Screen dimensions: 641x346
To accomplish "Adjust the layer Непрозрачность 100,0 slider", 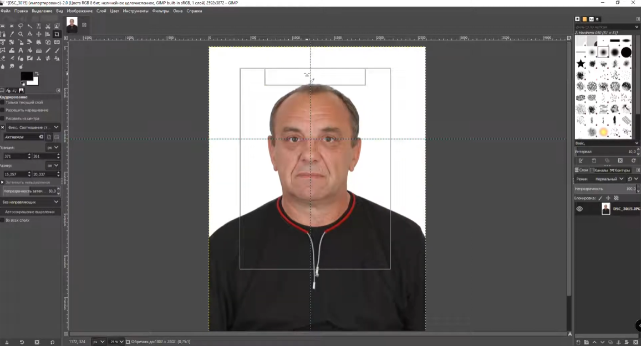I will pyautogui.click(x=606, y=189).
